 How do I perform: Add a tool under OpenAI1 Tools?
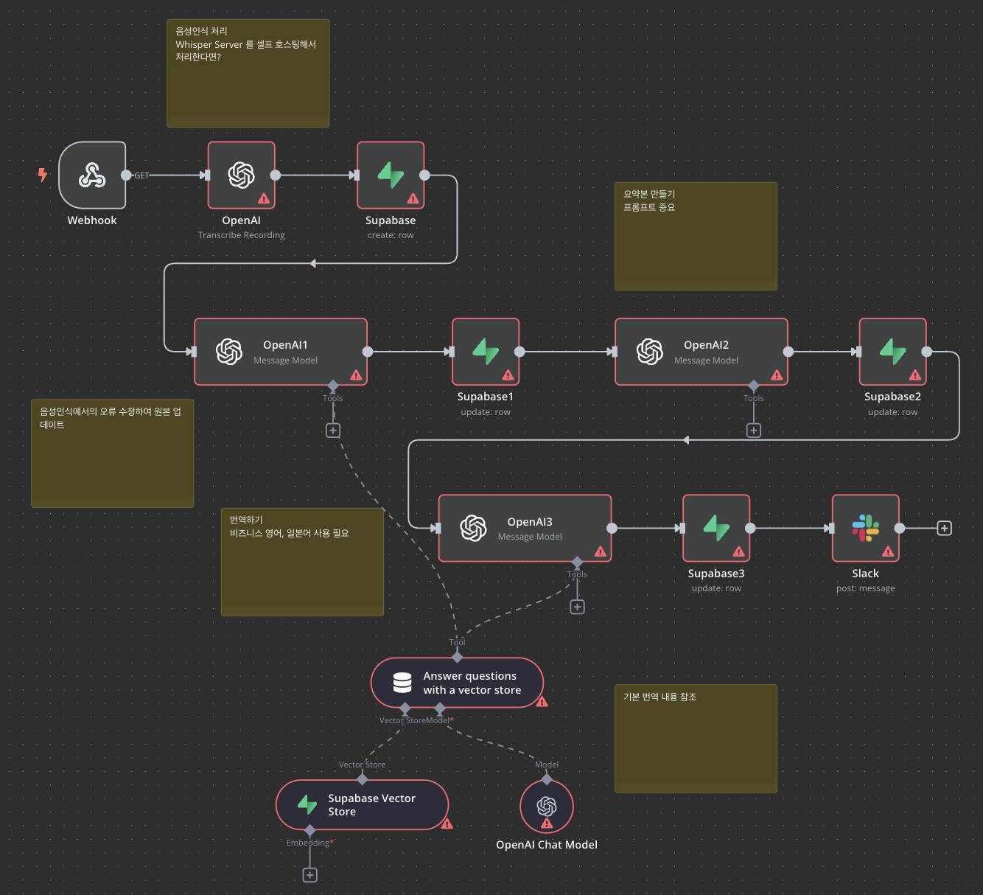333,431
